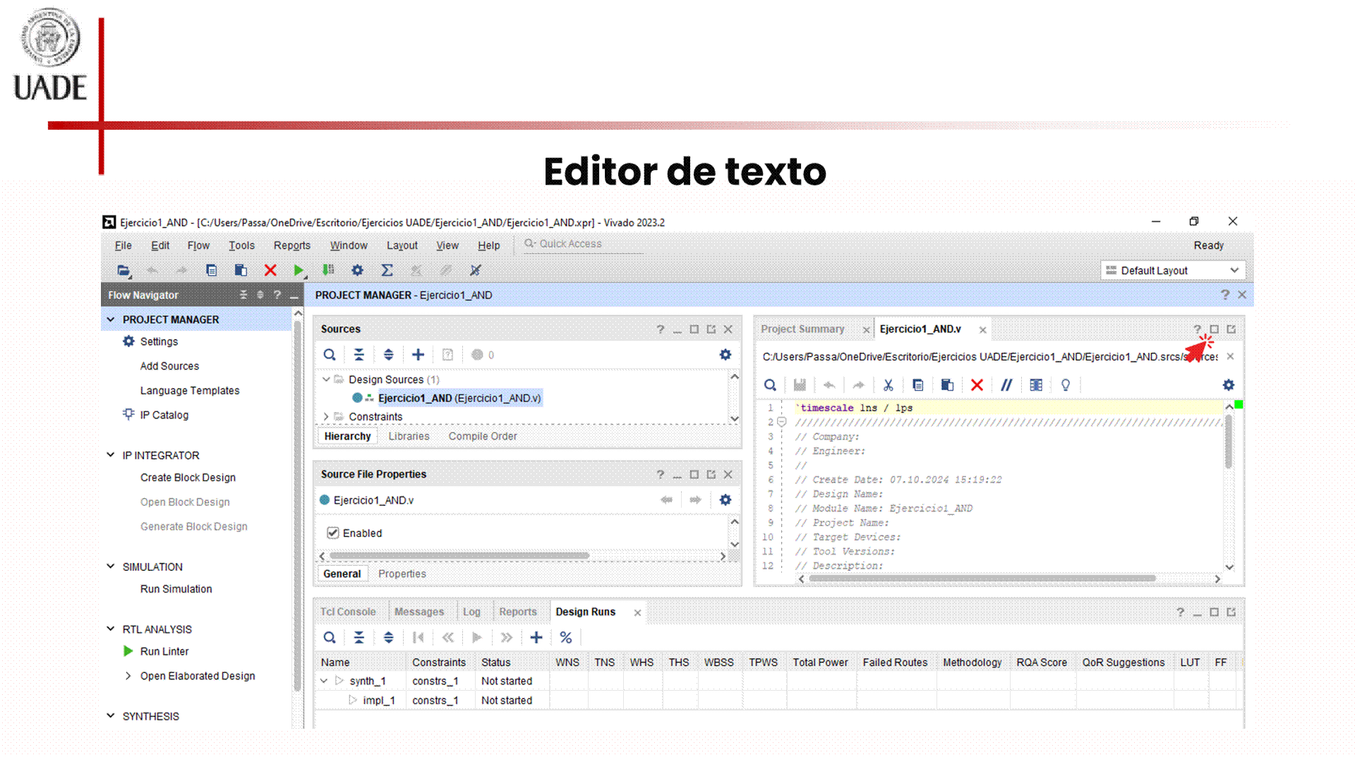Screen dimensions: 1355x762
Task: Switch to the Tcl Console tab
Action: 348,612
